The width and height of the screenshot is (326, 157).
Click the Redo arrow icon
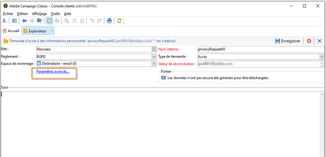tap(99, 21)
